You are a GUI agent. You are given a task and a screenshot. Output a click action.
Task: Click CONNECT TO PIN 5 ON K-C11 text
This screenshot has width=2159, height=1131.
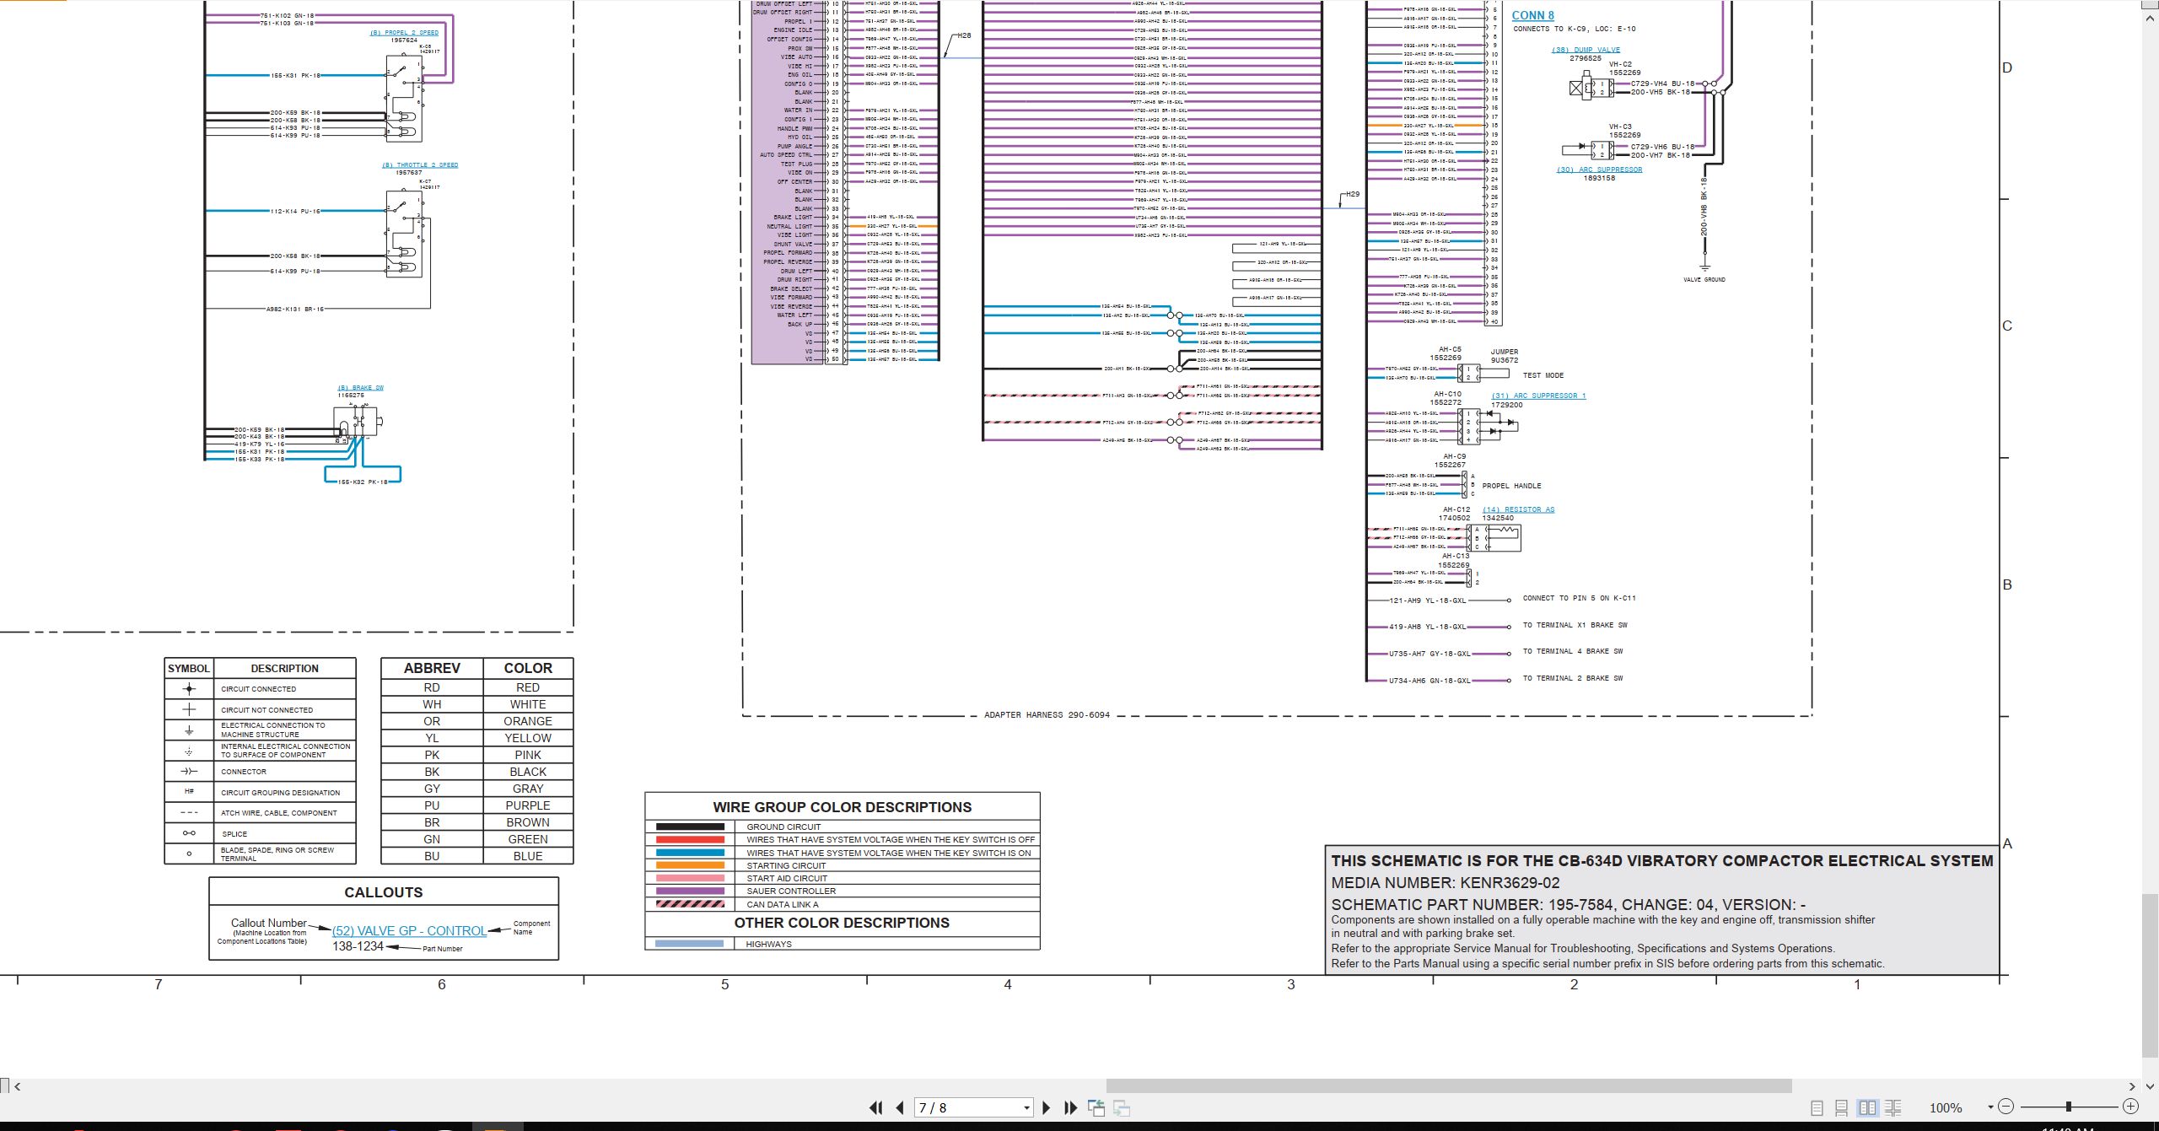click(1579, 598)
